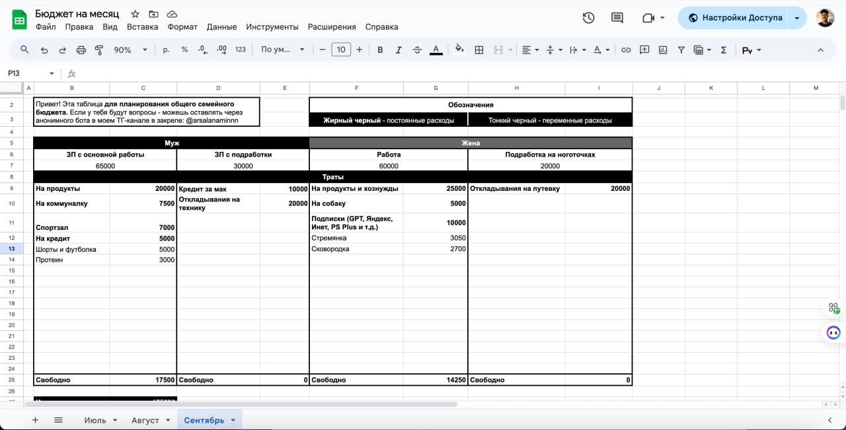This screenshot has height=430, width=846.
Task: Click the font size field
Action: 341,50
